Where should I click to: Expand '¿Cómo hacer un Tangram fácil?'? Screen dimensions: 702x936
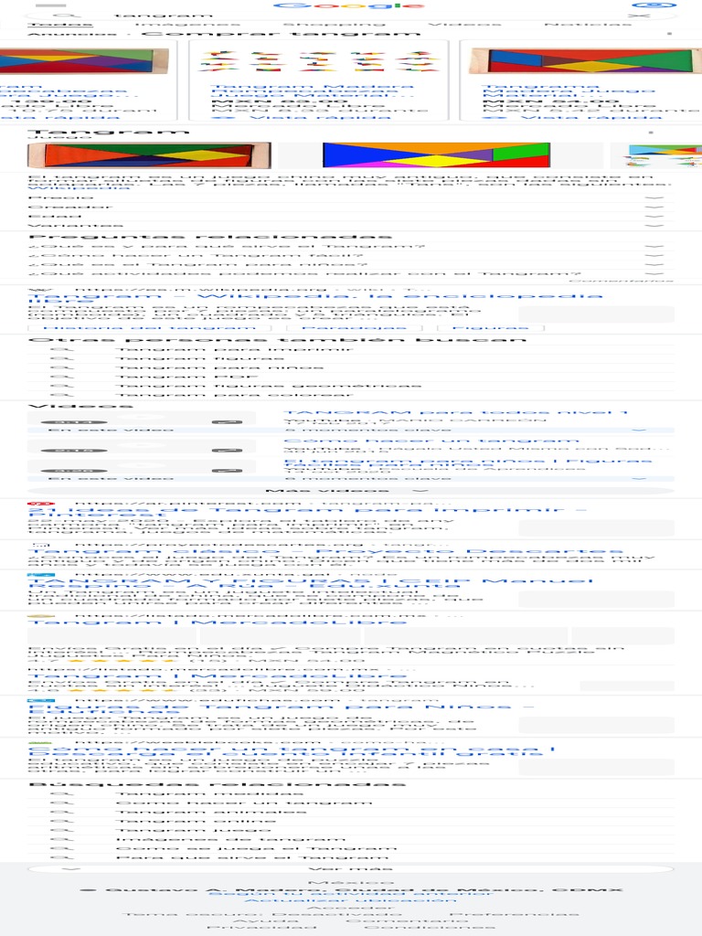pos(351,256)
